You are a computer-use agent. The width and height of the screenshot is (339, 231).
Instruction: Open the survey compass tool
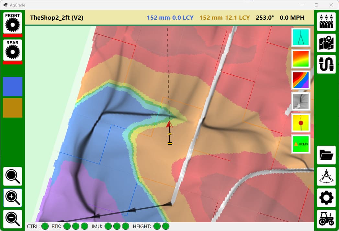click(x=326, y=176)
